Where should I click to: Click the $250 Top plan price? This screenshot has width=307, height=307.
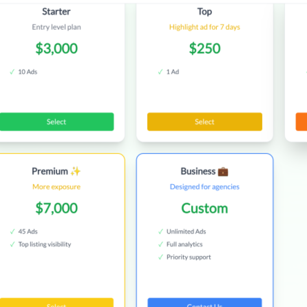(205, 48)
